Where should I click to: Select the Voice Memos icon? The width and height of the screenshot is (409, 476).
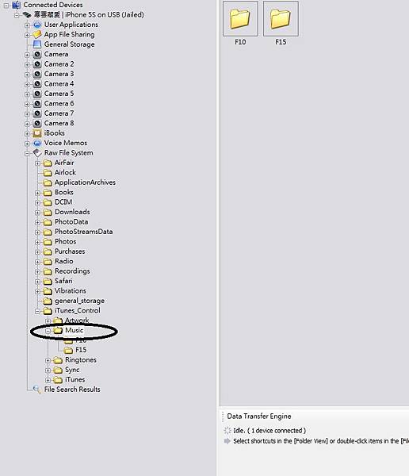point(37,143)
